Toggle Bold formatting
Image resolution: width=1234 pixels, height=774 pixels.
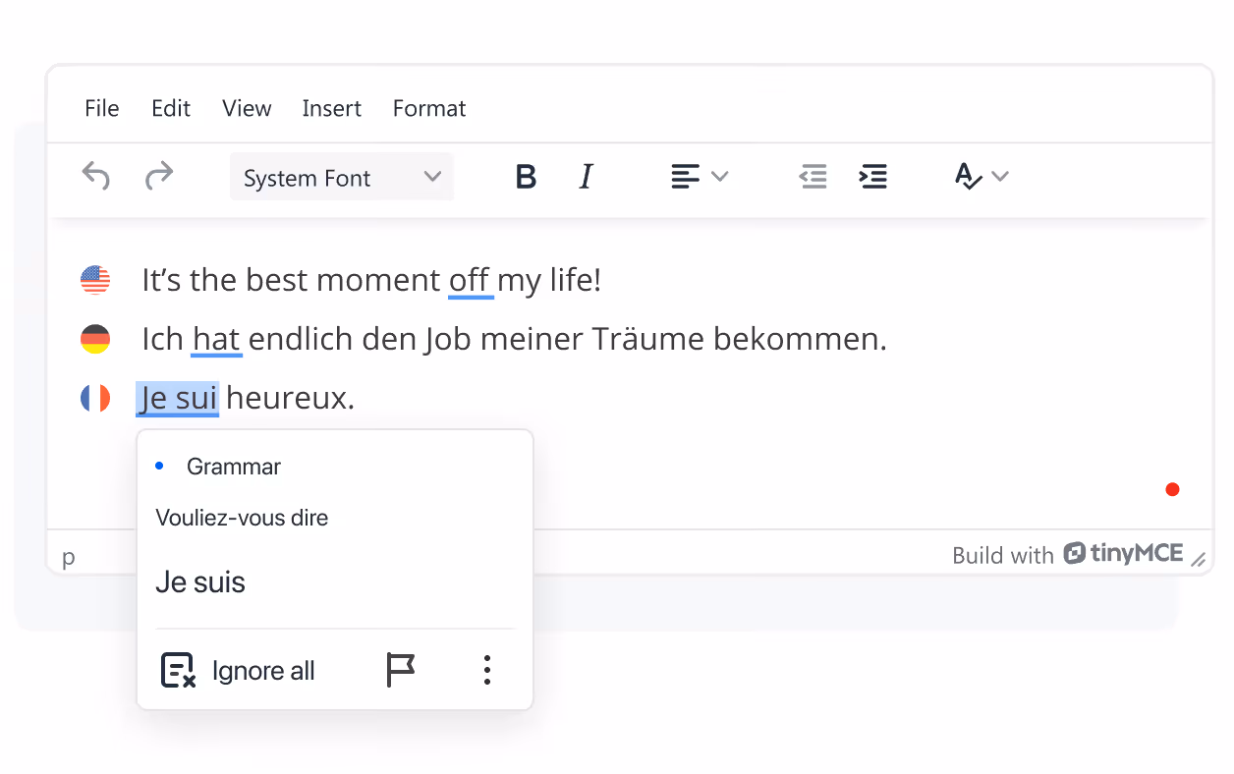[x=526, y=176]
